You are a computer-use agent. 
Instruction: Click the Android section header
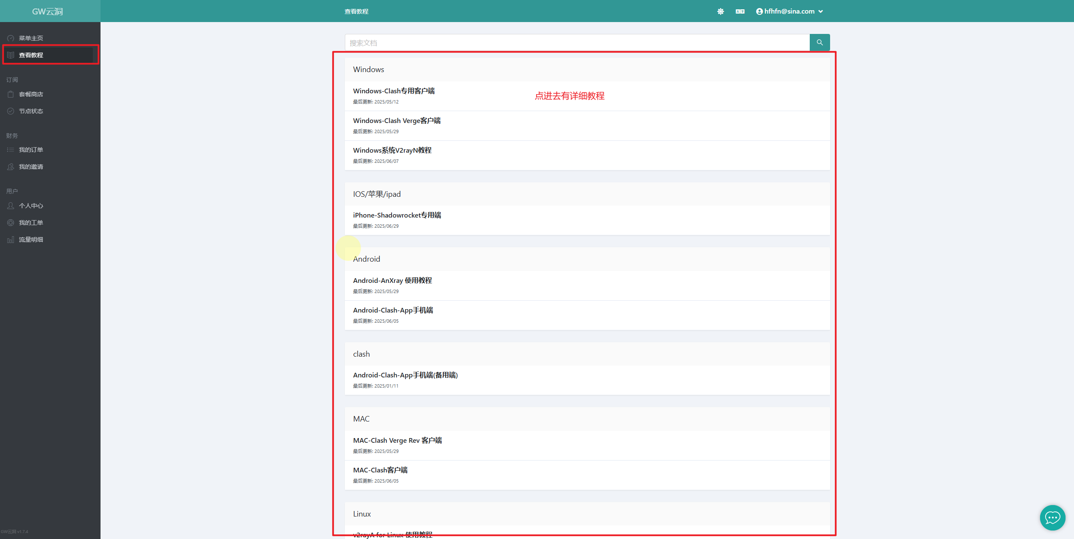click(587, 259)
